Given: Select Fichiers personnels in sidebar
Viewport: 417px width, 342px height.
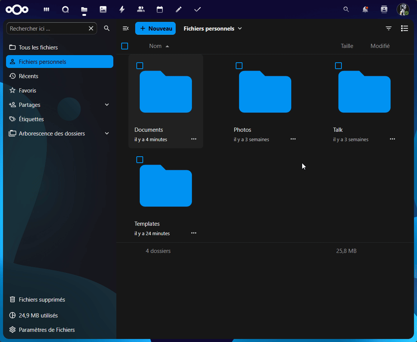Looking at the screenshot, I should pos(60,62).
